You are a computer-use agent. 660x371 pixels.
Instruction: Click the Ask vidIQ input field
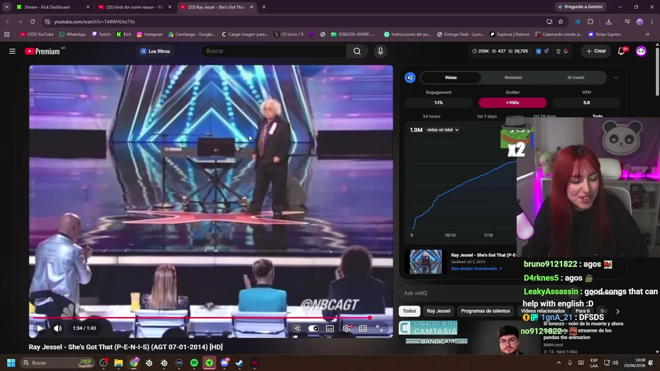pos(460,293)
